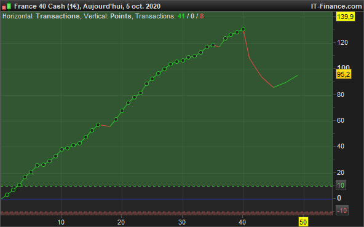
Task: Select the 'Points' vertical axis setting
Action: click(121, 16)
